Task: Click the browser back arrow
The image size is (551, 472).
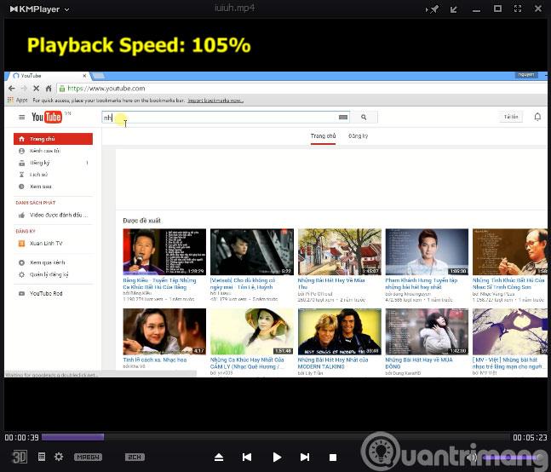Action: point(12,89)
